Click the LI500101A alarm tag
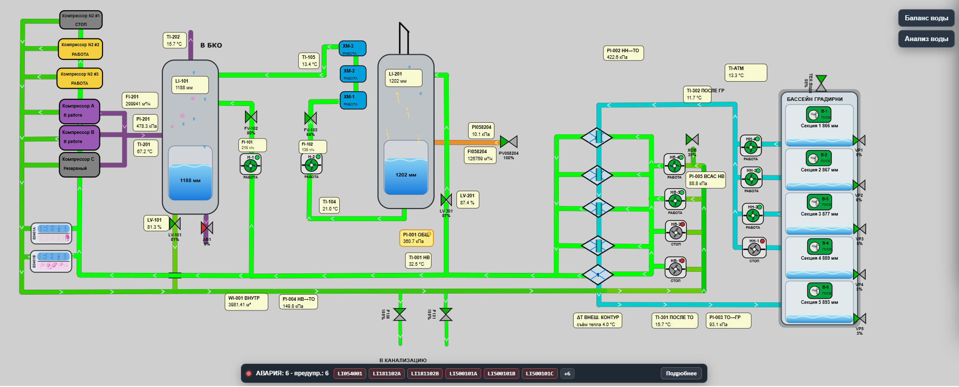The height and width of the screenshot is (387, 959). pyautogui.click(x=464, y=374)
